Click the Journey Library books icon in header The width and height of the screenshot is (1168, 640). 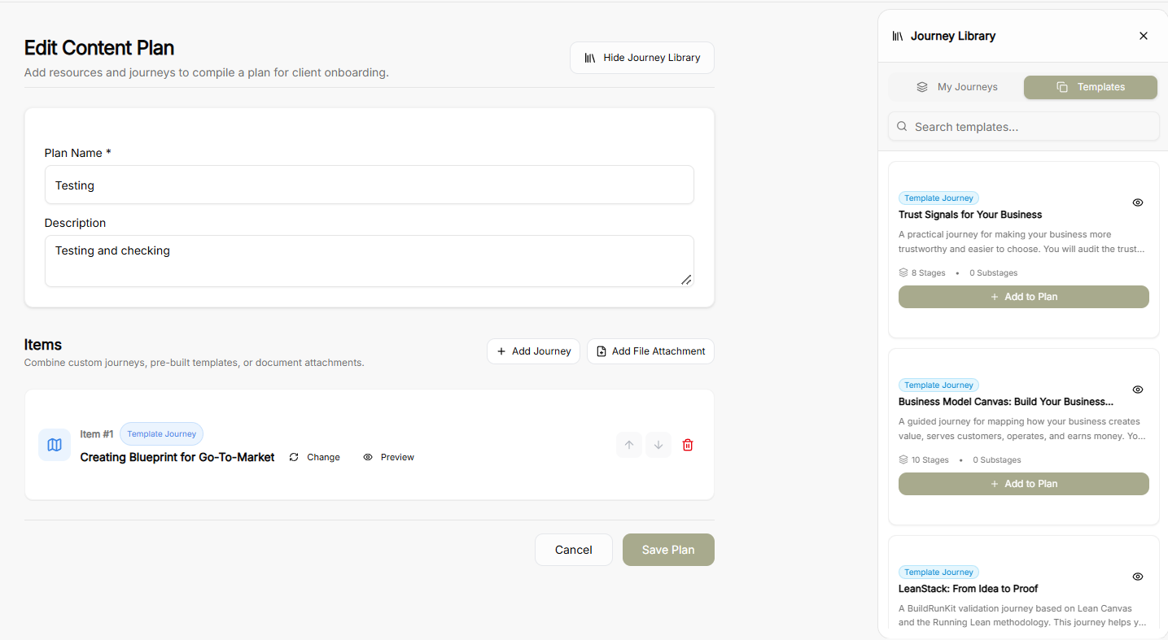898,36
